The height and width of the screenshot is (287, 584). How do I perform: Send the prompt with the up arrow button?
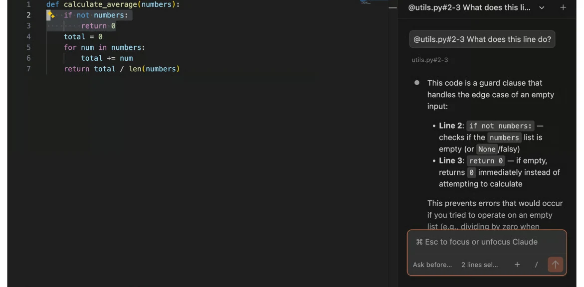555,264
